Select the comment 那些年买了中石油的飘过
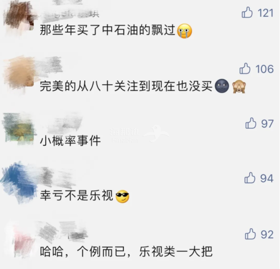 pos(108,30)
